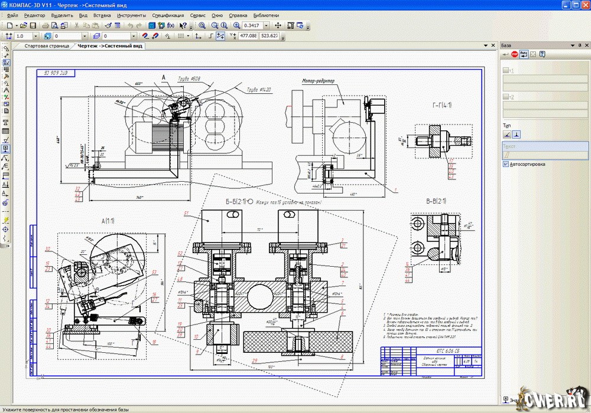Click the red STOP command icon
Viewport: 591px width, 413px height.
point(515,54)
